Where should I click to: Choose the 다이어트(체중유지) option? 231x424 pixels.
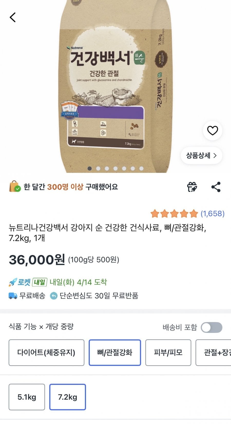(46, 352)
